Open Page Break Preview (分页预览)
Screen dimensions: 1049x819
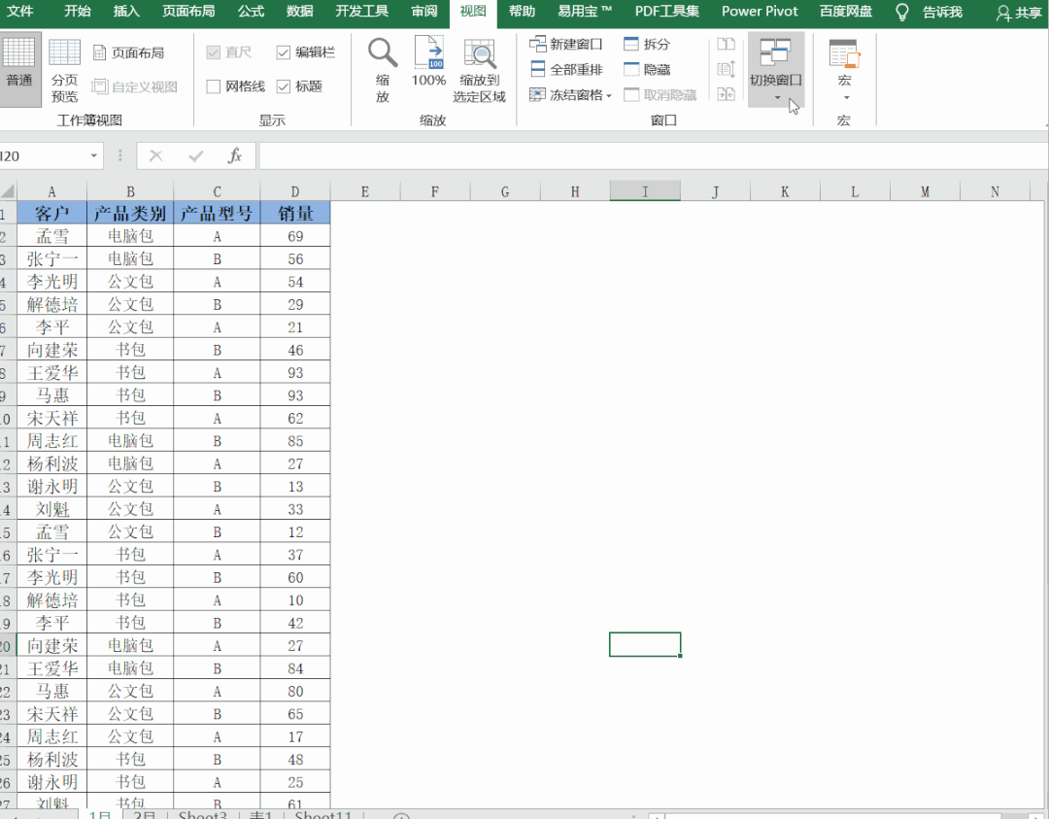point(64,70)
